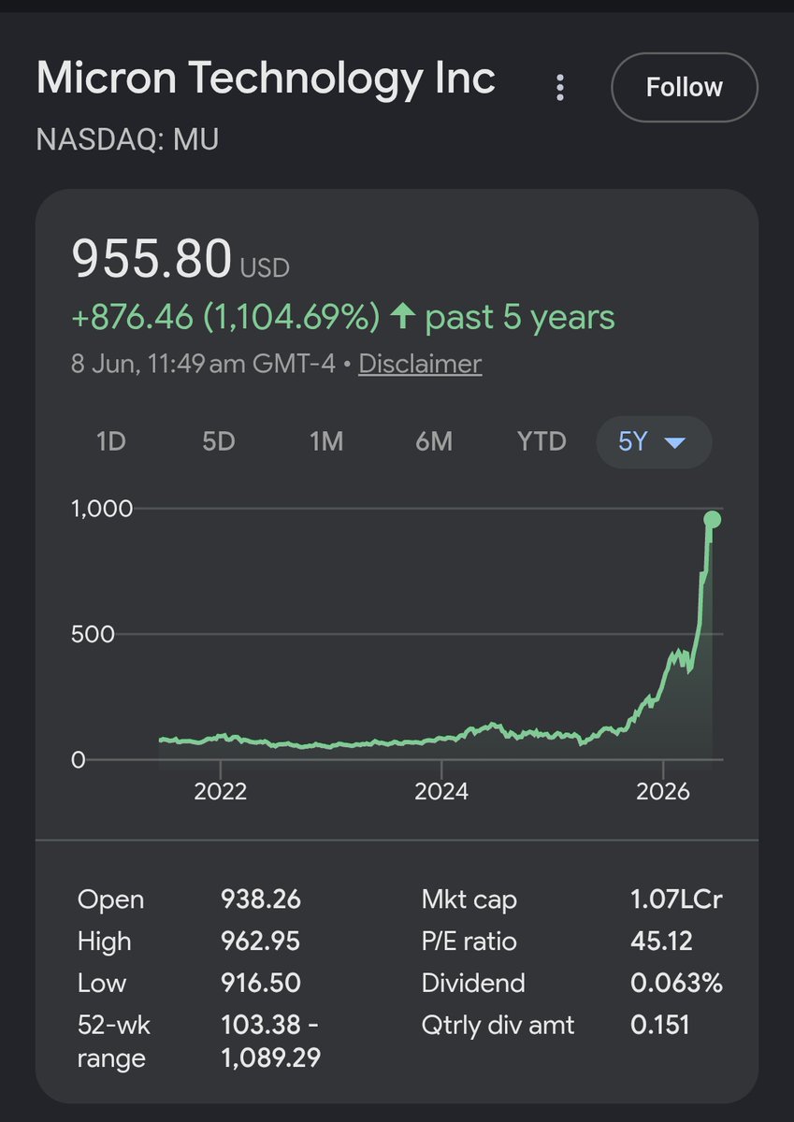The height and width of the screenshot is (1122, 794).
Task: Click the Micron Technology Inc title
Action: [x=266, y=79]
